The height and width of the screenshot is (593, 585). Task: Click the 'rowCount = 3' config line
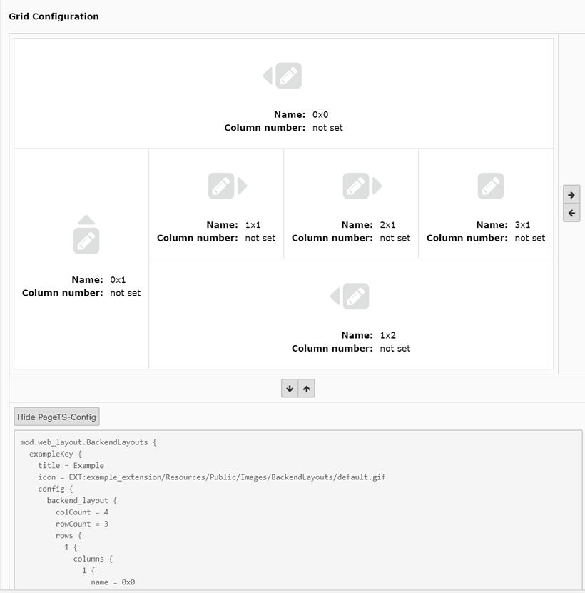click(82, 524)
